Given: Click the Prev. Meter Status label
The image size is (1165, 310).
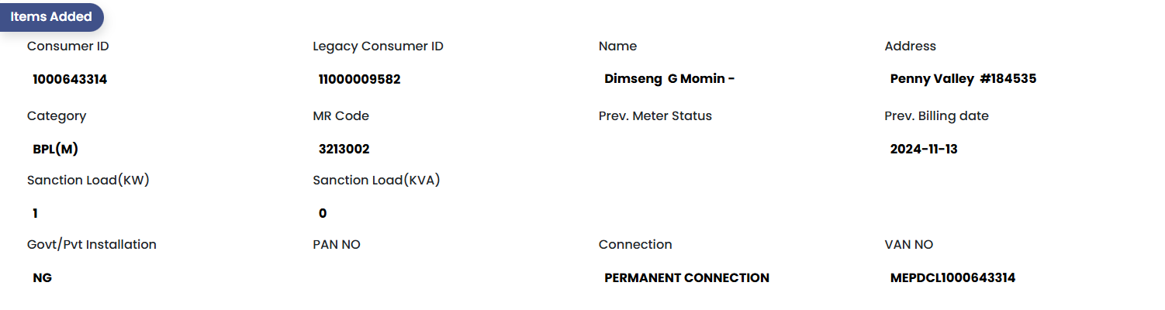Looking at the screenshot, I should coord(655,116).
